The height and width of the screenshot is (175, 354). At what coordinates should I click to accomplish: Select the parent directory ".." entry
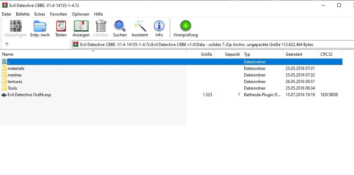pyautogui.click(x=9, y=62)
